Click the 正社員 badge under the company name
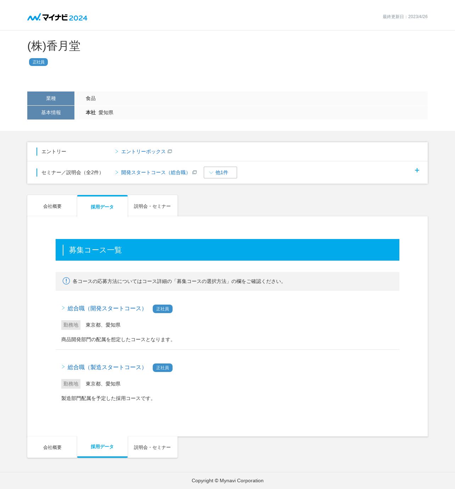Image resolution: width=455 pixels, height=489 pixels. (x=38, y=62)
